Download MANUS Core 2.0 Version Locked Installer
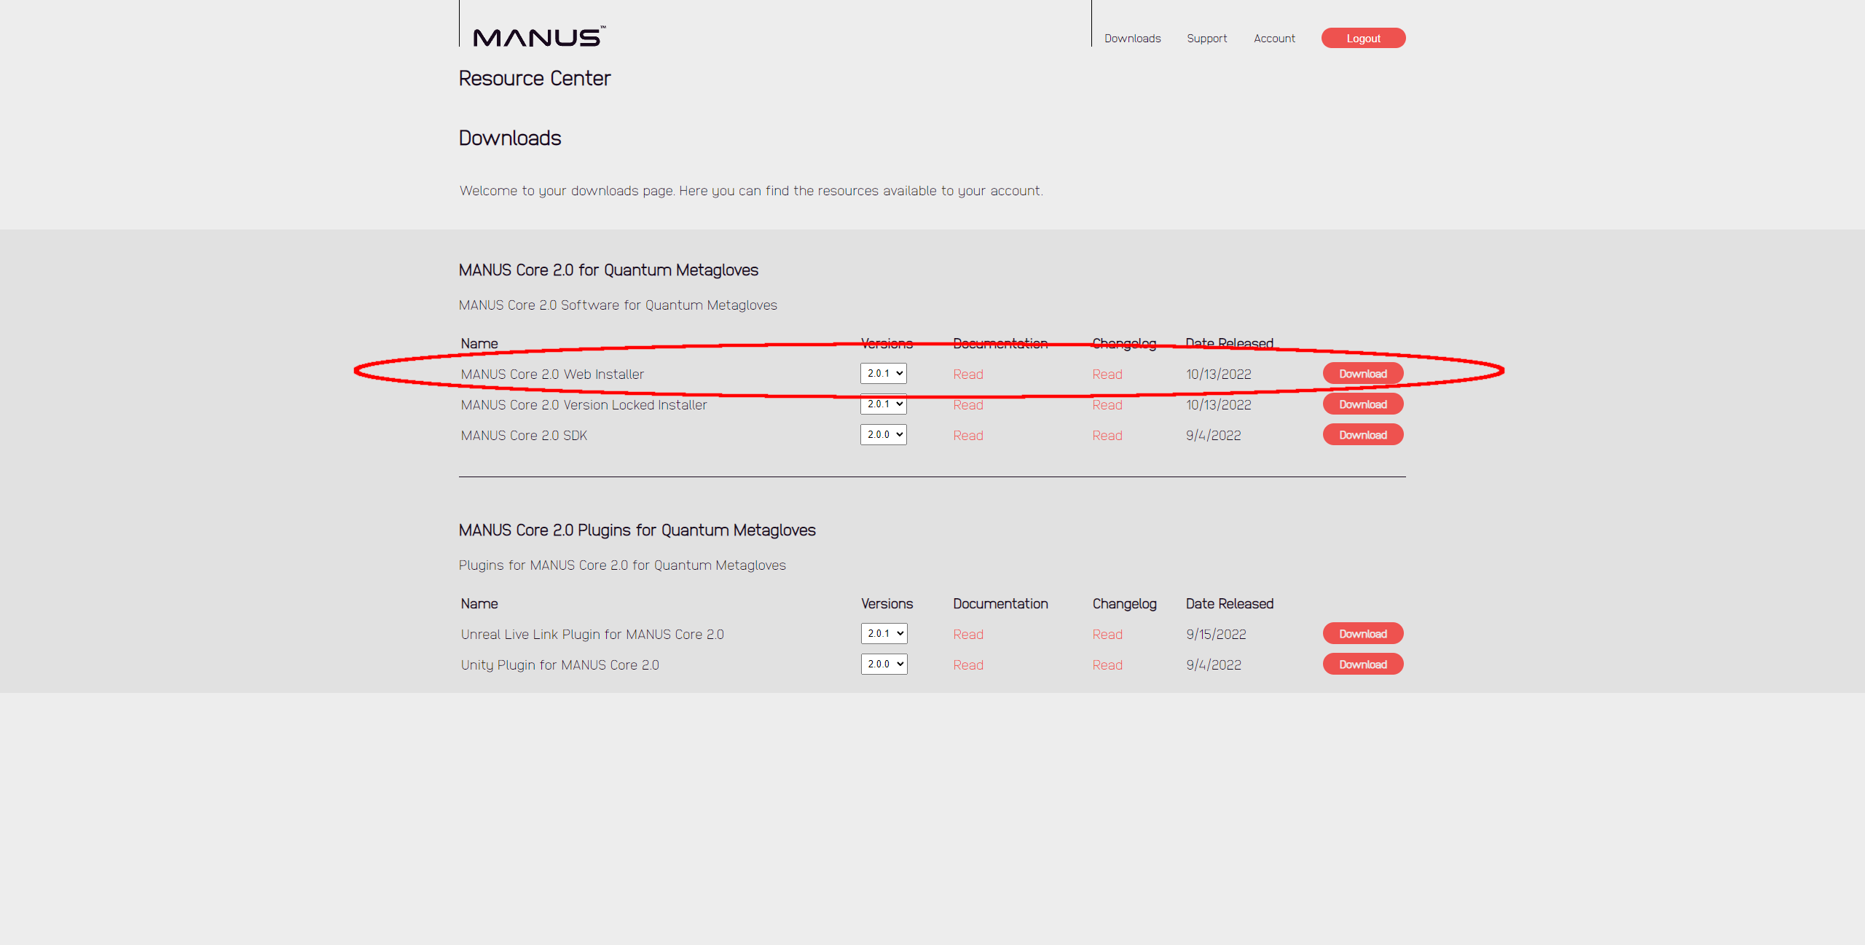The width and height of the screenshot is (1865, 945). coord(1362,404)
